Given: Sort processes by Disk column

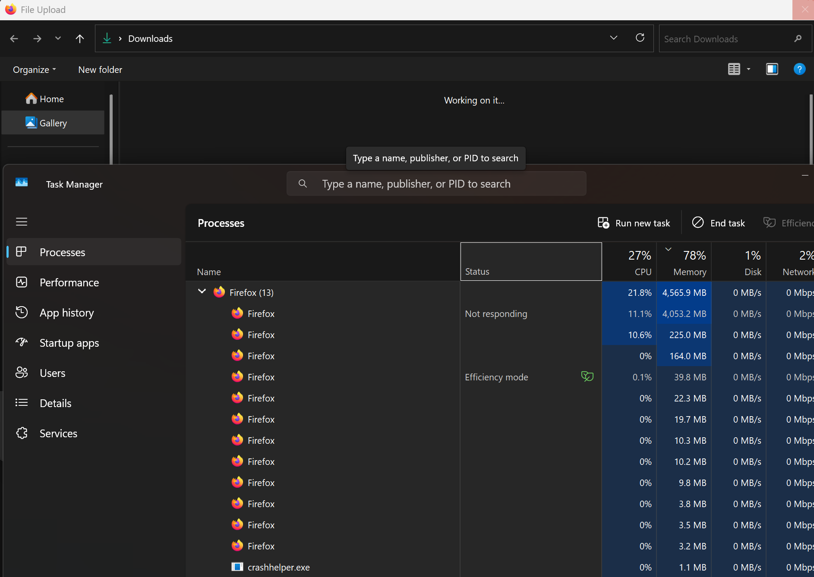Looking at the screenshot, I should (739, 261).
